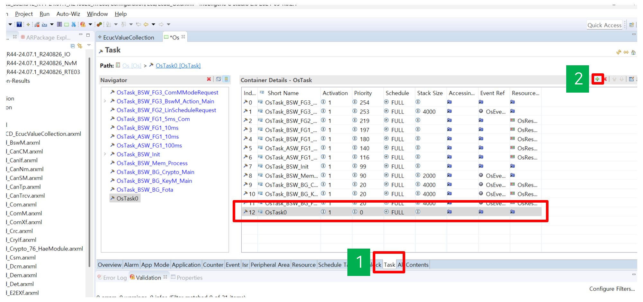The height and width of the screenshot is (302, 643).
Task: Click the Quick Access search field
Action: click(x=604, y=25)
